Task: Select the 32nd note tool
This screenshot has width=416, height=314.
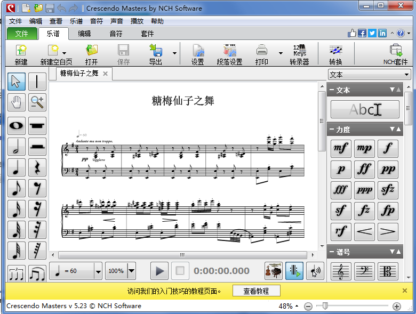Action: click(x=17, y=230)
